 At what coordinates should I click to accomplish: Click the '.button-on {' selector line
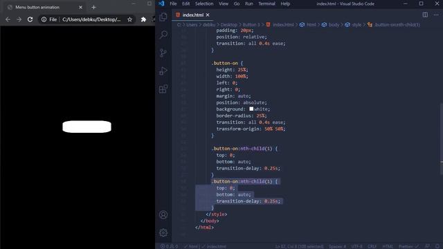(x=227, y=63)
